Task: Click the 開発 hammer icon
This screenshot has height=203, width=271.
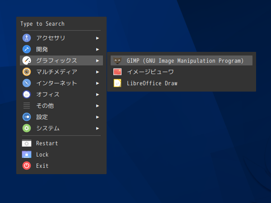Action: coord(27,49)
